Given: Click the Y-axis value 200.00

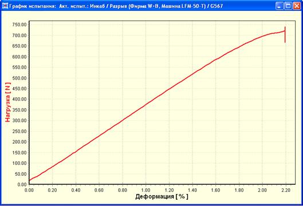Looking at the screenshot, I should [19, 142].
